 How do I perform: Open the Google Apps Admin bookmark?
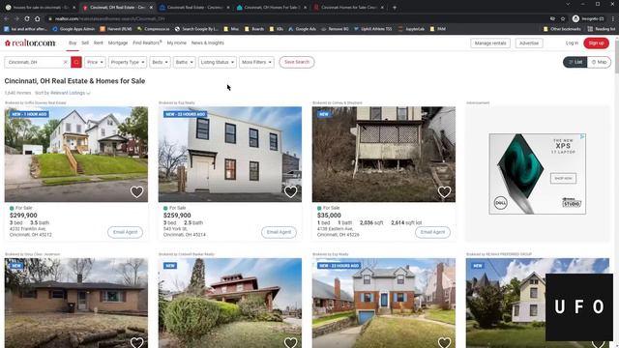point(74,29)
